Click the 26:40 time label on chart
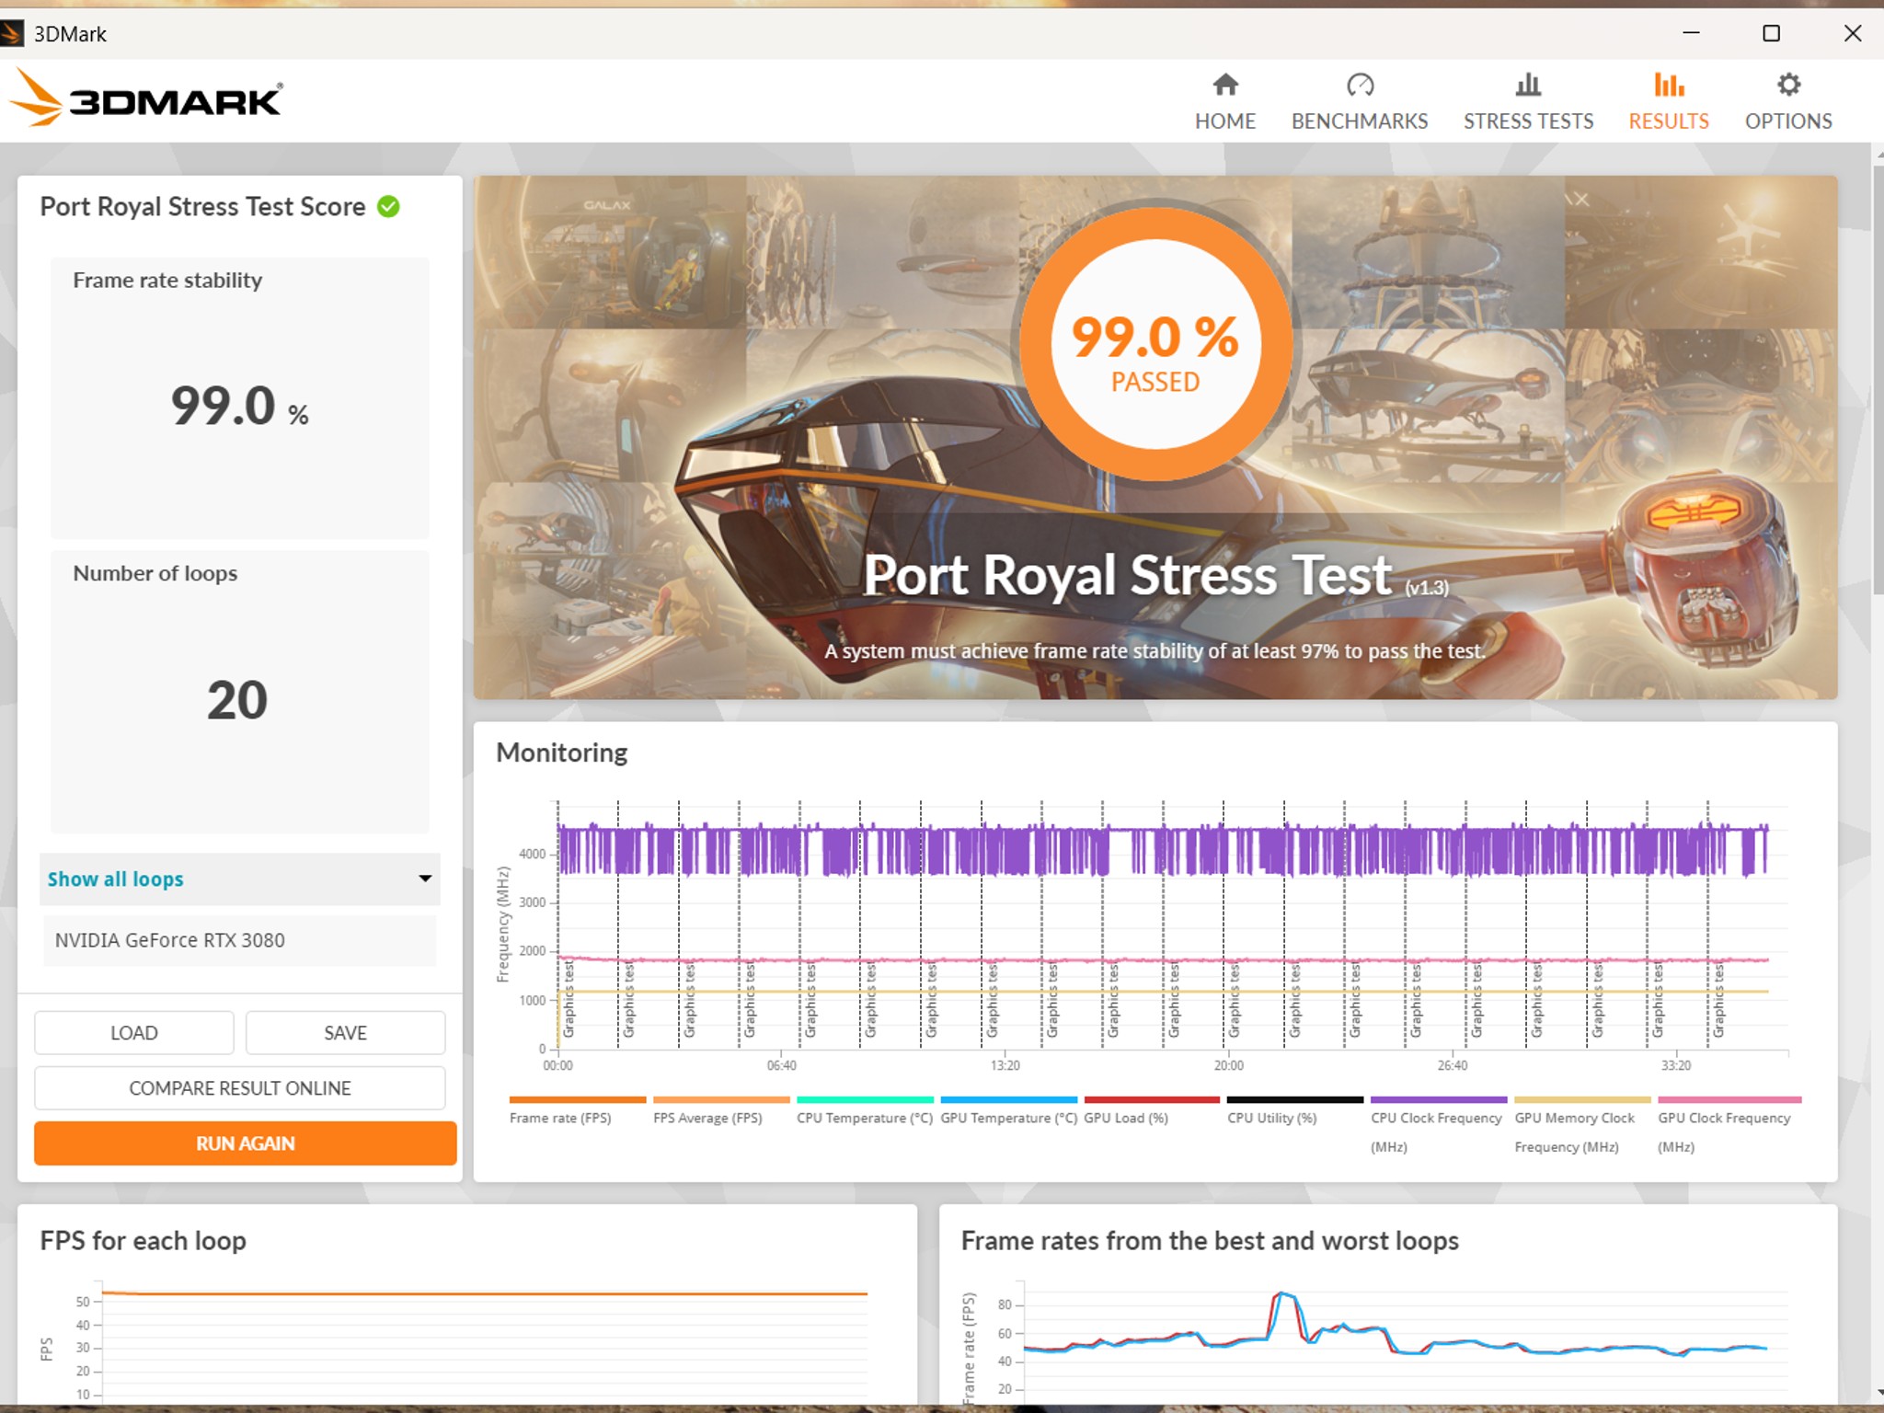This screenshot has height=1413, width=1884. tap(1453, 1066)
